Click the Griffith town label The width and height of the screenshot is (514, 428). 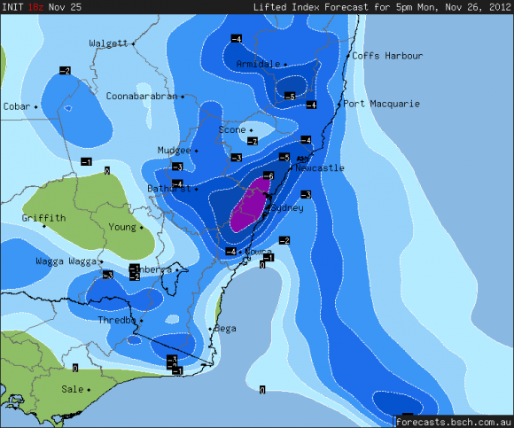(x=43, y=218)
